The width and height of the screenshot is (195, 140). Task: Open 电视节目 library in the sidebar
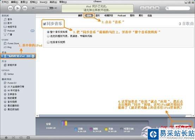[x=12, y=27]
